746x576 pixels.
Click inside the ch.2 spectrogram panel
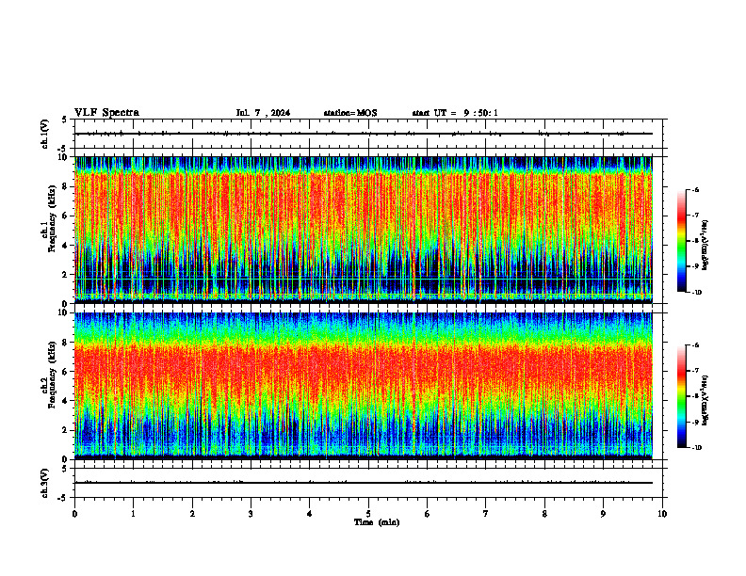click(x=364, y=386)
